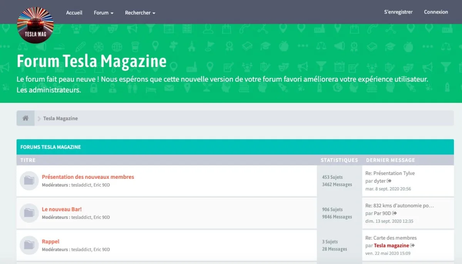Screen dimensions: 462x264
Task: Open Le nouveau Bar! forum
Action: [x=62, y=209]
